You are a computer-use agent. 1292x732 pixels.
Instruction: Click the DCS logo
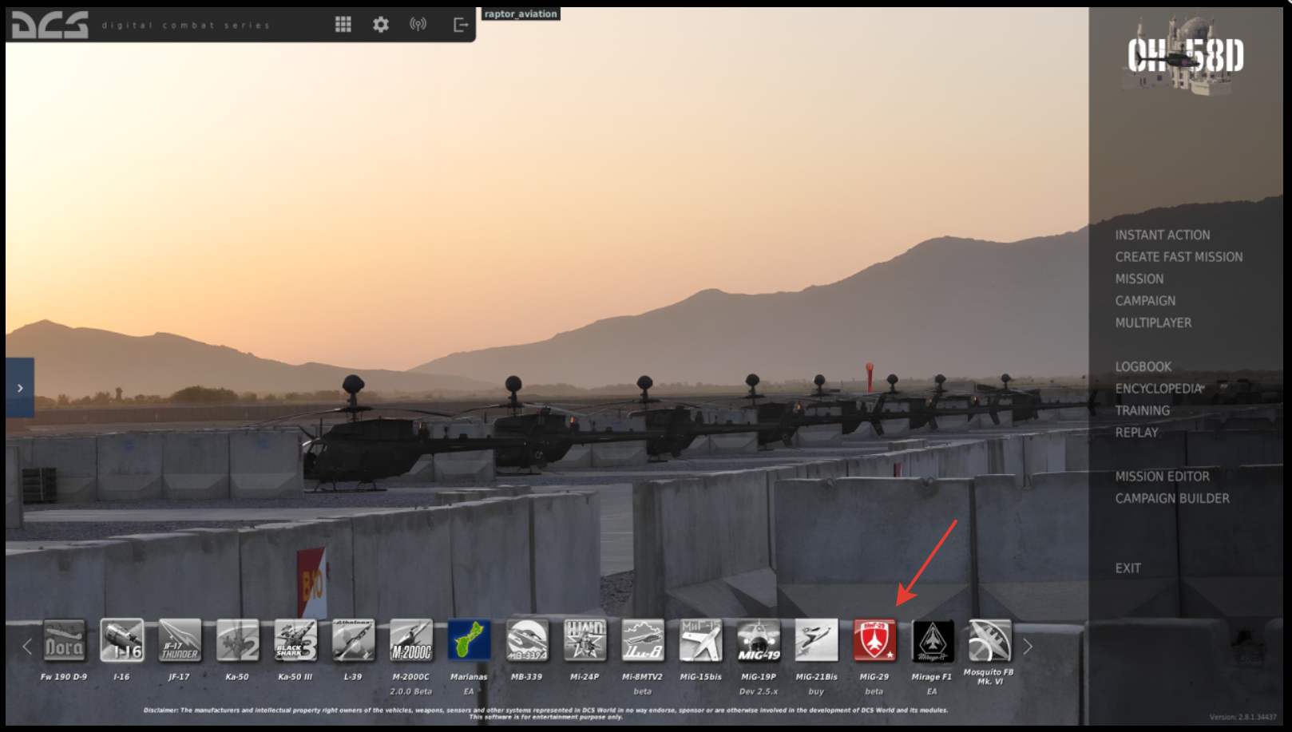pyautogui.click(x=50, y=25)
